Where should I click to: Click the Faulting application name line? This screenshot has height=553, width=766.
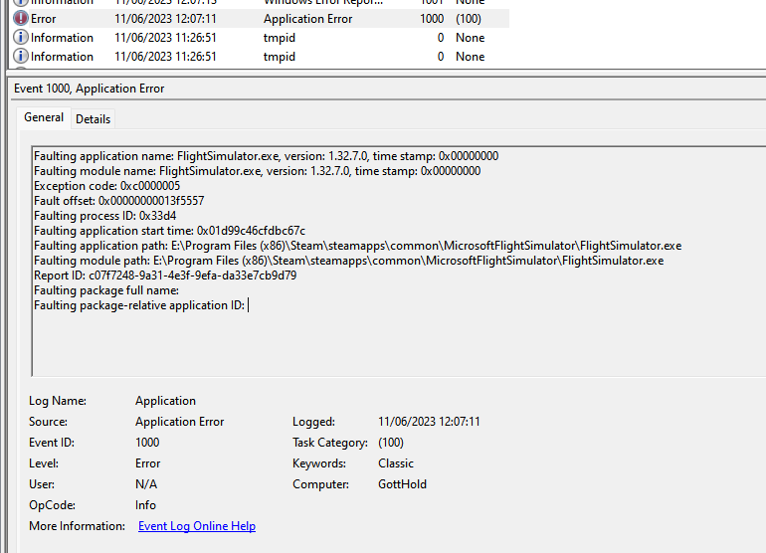click(266, 156)
